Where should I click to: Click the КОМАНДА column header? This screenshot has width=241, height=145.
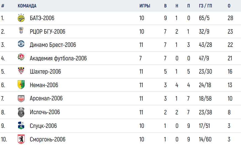(27, 6)
